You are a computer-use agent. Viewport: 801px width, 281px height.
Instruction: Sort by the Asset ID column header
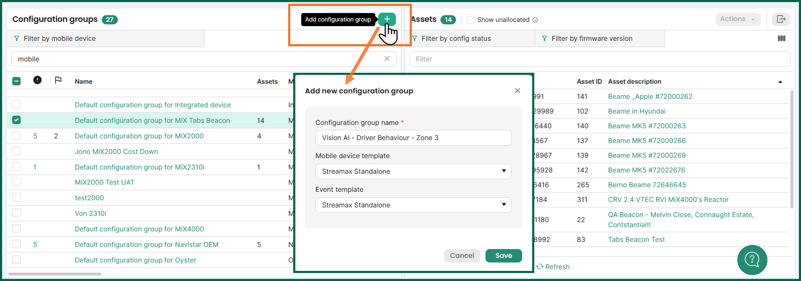coord(589,82)
